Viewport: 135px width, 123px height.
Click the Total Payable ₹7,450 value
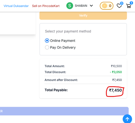pyautogui.click(x=116, y=90)
